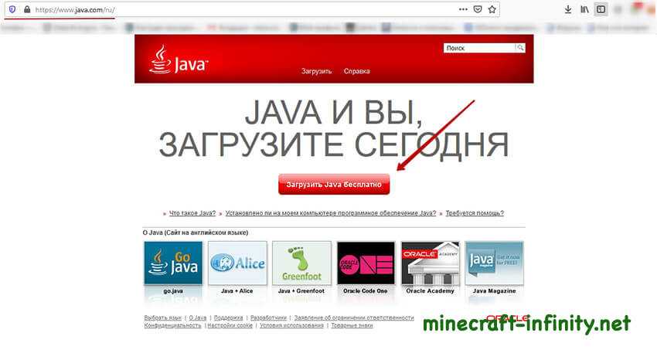Open the Установлено ли на моем компьютере link
This screenshot has width=657, height=353.
(x=331, y=213)
